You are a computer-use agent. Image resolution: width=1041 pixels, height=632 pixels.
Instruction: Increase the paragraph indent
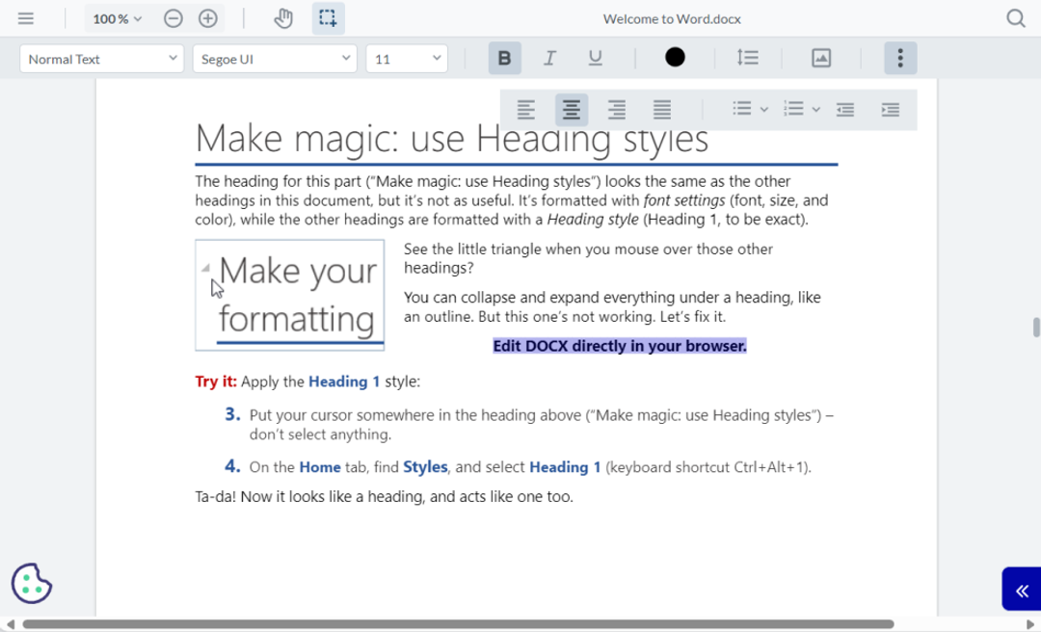(892, 109)
